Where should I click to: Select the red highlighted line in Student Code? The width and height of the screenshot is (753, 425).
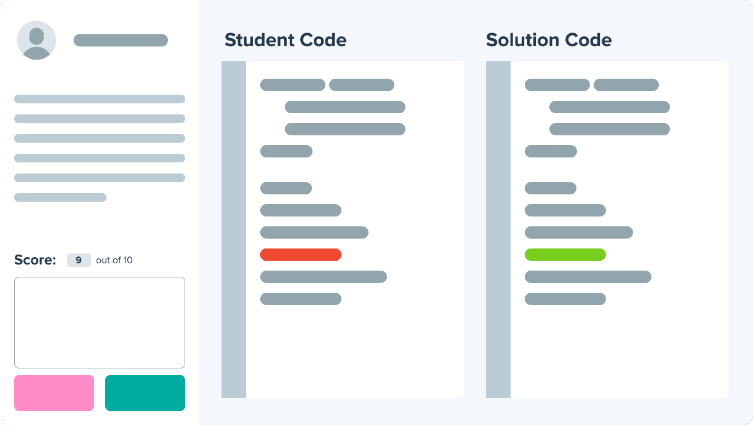click(x=301, y=255)
